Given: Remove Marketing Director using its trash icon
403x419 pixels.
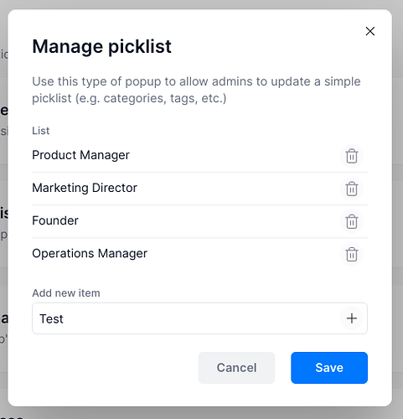Looking at the screenshot, I should [352, 189].
